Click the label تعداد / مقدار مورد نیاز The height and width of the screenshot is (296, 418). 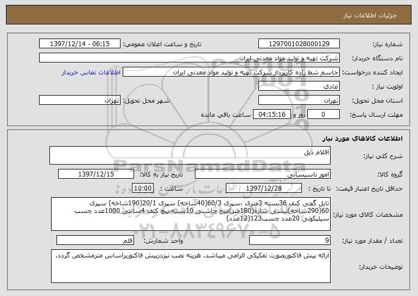[372, 241]
